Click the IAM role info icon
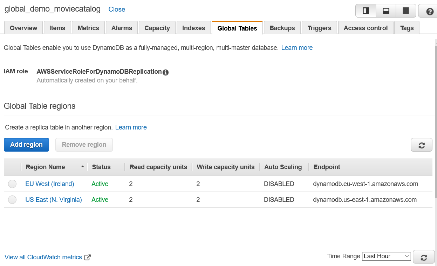The width and height of the screenshot is (437, 266). coord(166,72)
